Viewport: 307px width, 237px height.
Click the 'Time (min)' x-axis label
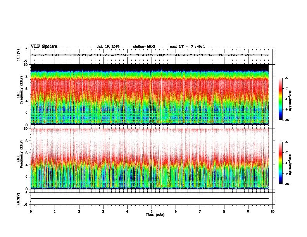(155, 215)
